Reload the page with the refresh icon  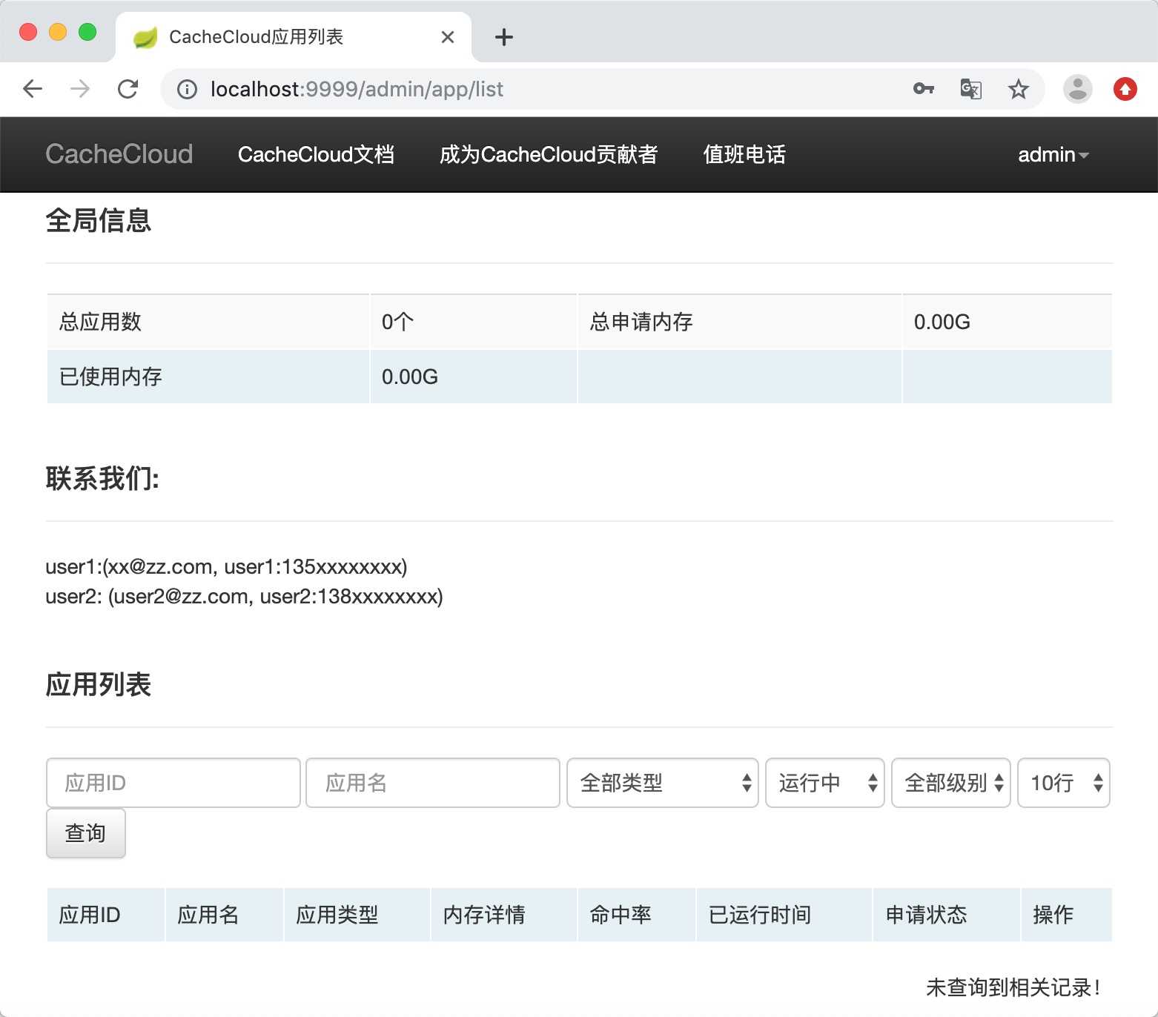[x=128, y=89]
